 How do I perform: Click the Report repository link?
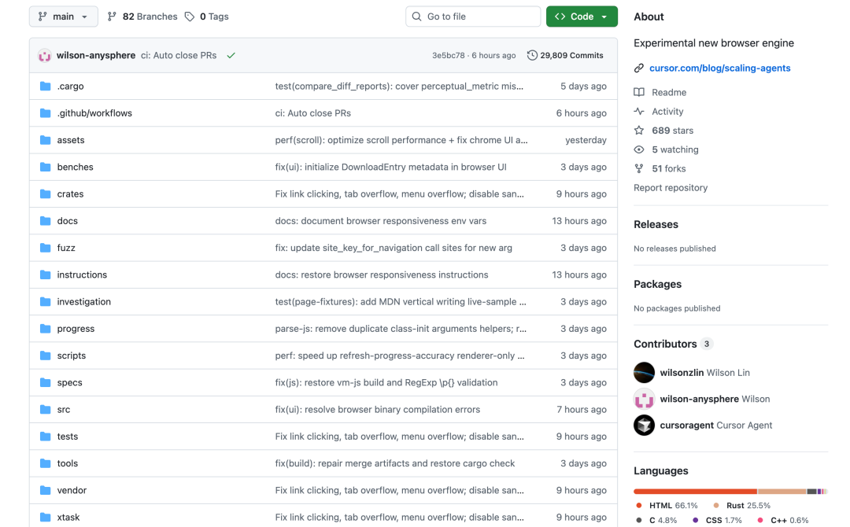(x=671, y=188)
